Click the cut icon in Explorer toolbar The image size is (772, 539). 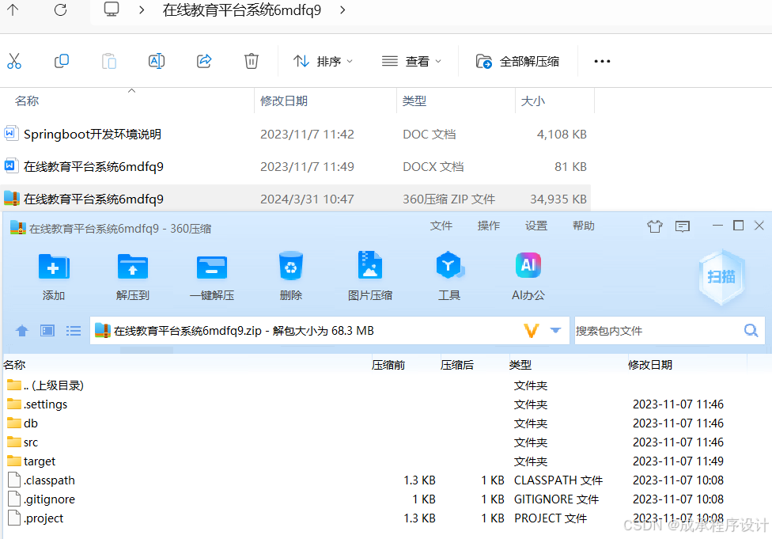tap(14, 60)
